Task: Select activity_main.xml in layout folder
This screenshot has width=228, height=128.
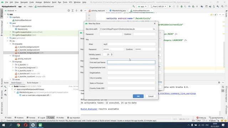Action: pyautogui.click(x=24, y=59)
